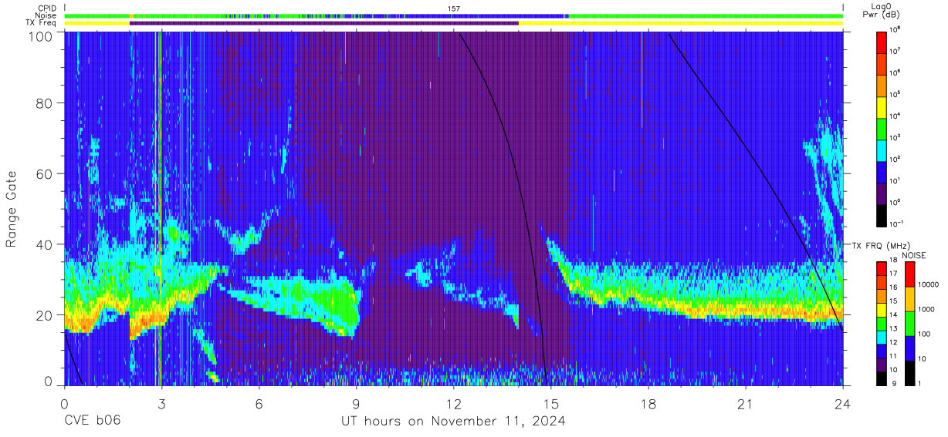Screen dimensions: 948x437
Task: Click the 'Noise' row label at top left
Action: pyautogui.click(x=46, y=15)
